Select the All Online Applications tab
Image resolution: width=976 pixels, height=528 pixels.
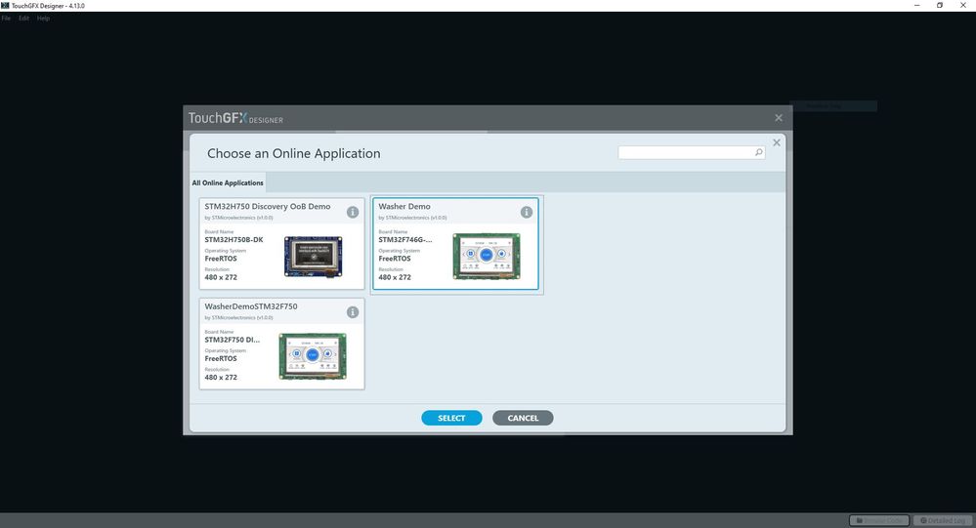(228, 183)
